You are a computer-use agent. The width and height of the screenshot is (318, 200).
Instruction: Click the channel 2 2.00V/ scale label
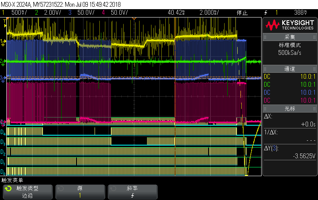point(52,13)
